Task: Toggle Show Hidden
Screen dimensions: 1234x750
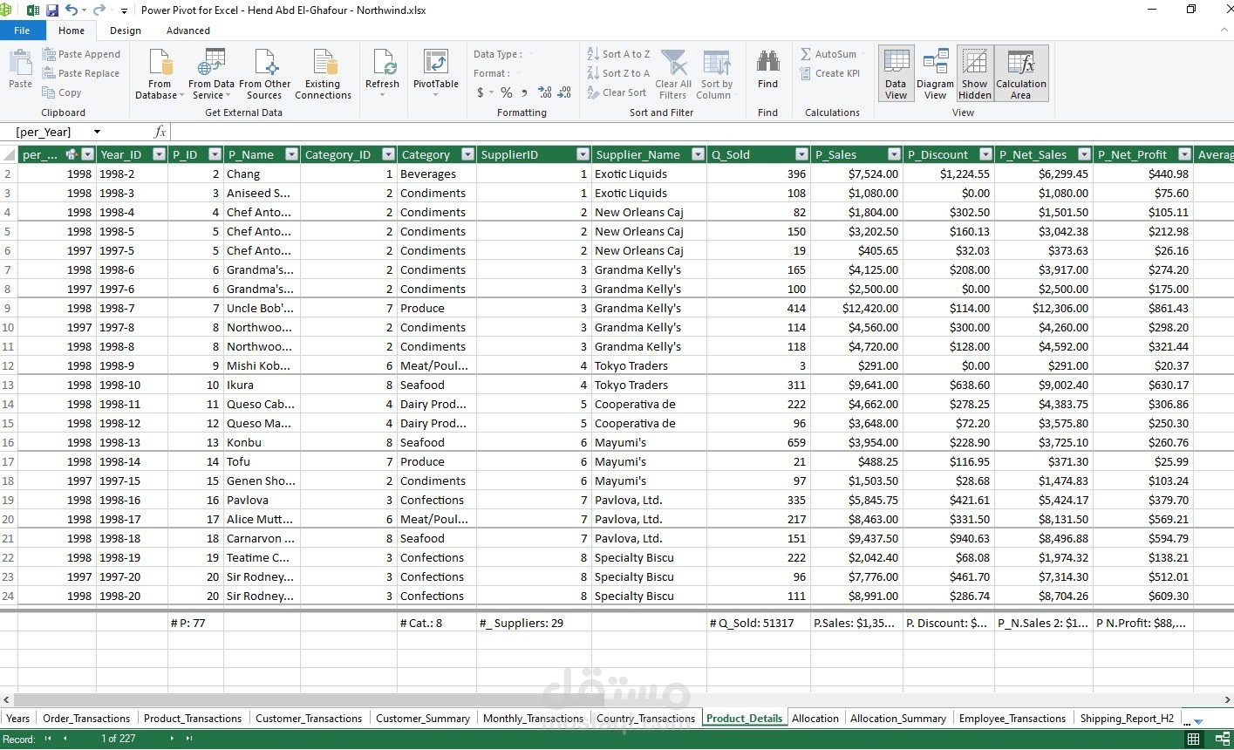Action: [x=975, y=74]
